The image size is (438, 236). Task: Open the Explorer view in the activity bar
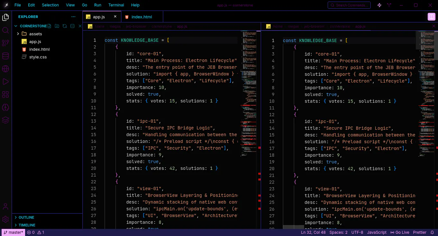(x=5, y=17)
